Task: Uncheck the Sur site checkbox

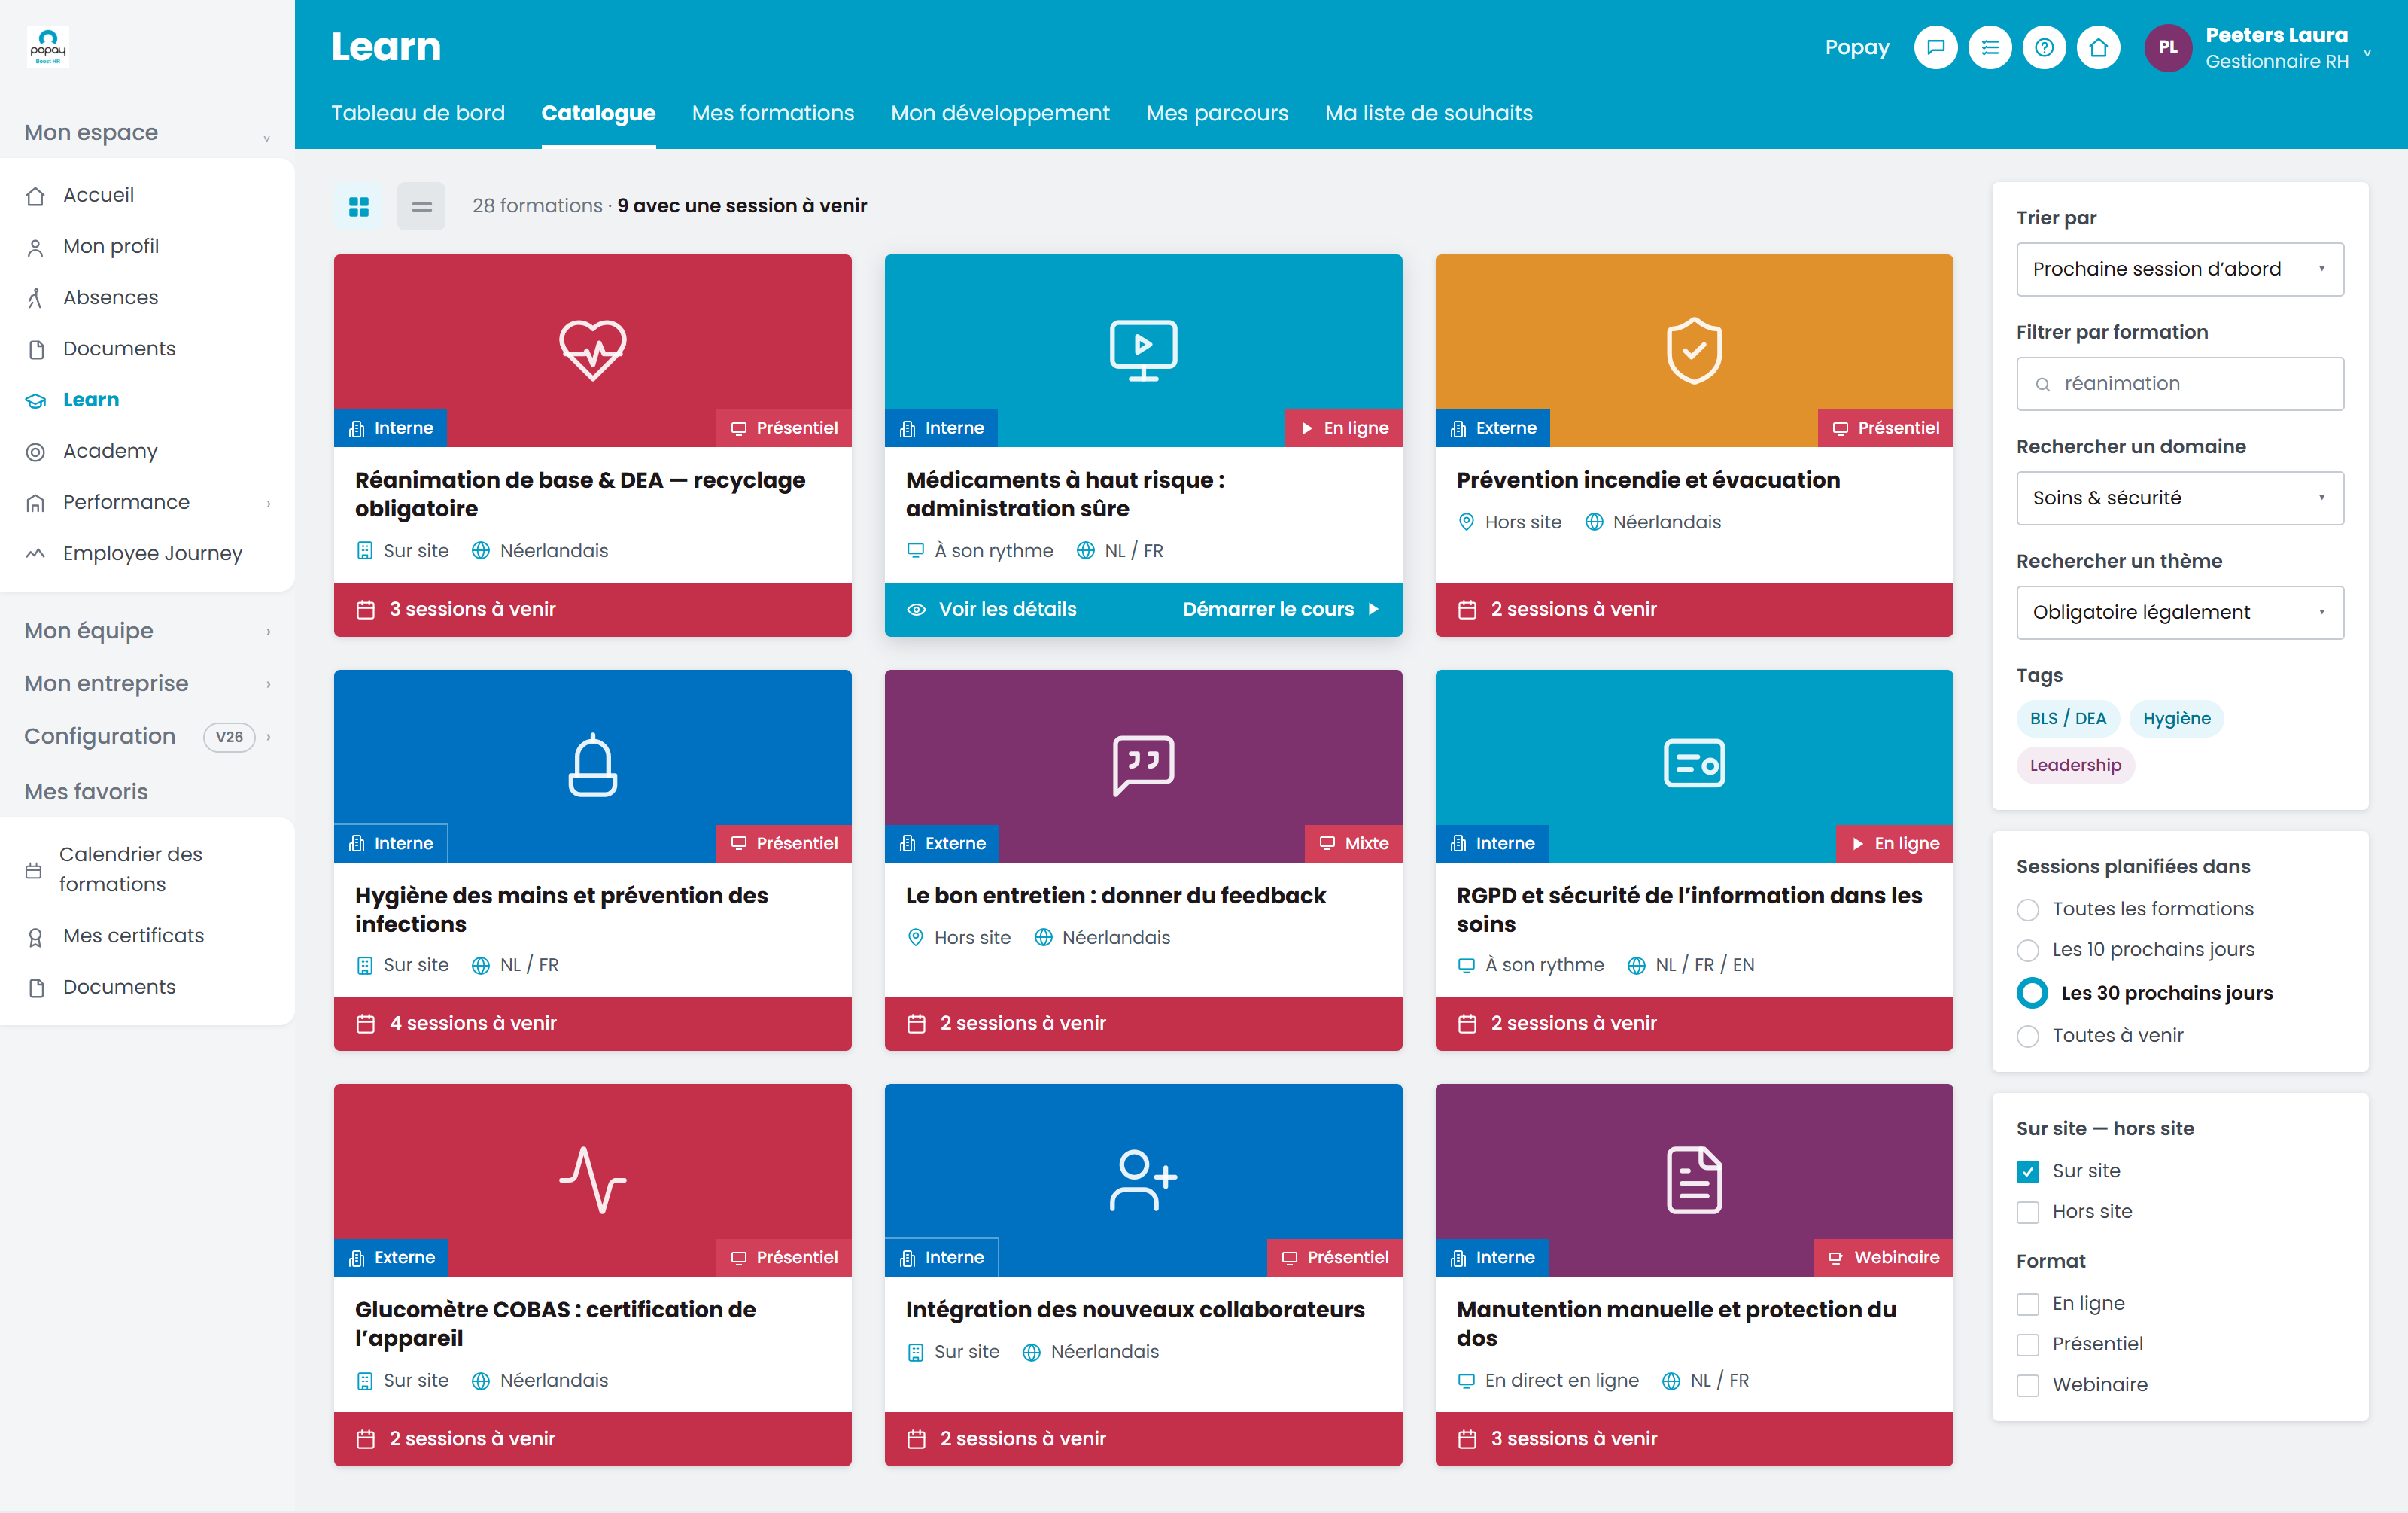Action: [2027, 1171]
